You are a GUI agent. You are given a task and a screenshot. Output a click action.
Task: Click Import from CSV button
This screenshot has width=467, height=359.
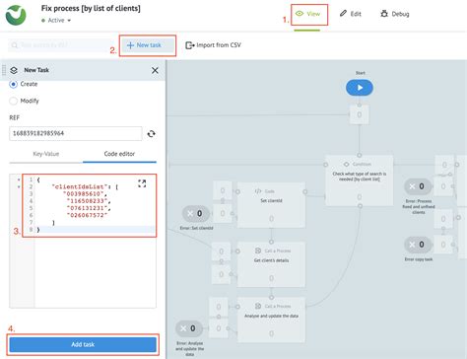click(x=213, y=45)
